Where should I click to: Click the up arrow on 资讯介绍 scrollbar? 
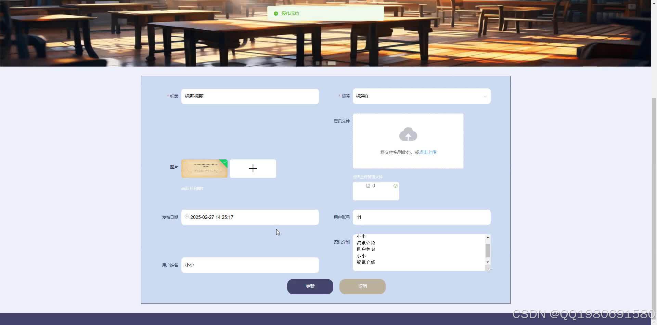click(488, 237)
